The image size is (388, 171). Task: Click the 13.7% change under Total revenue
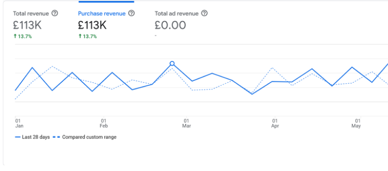click(23, 36)
